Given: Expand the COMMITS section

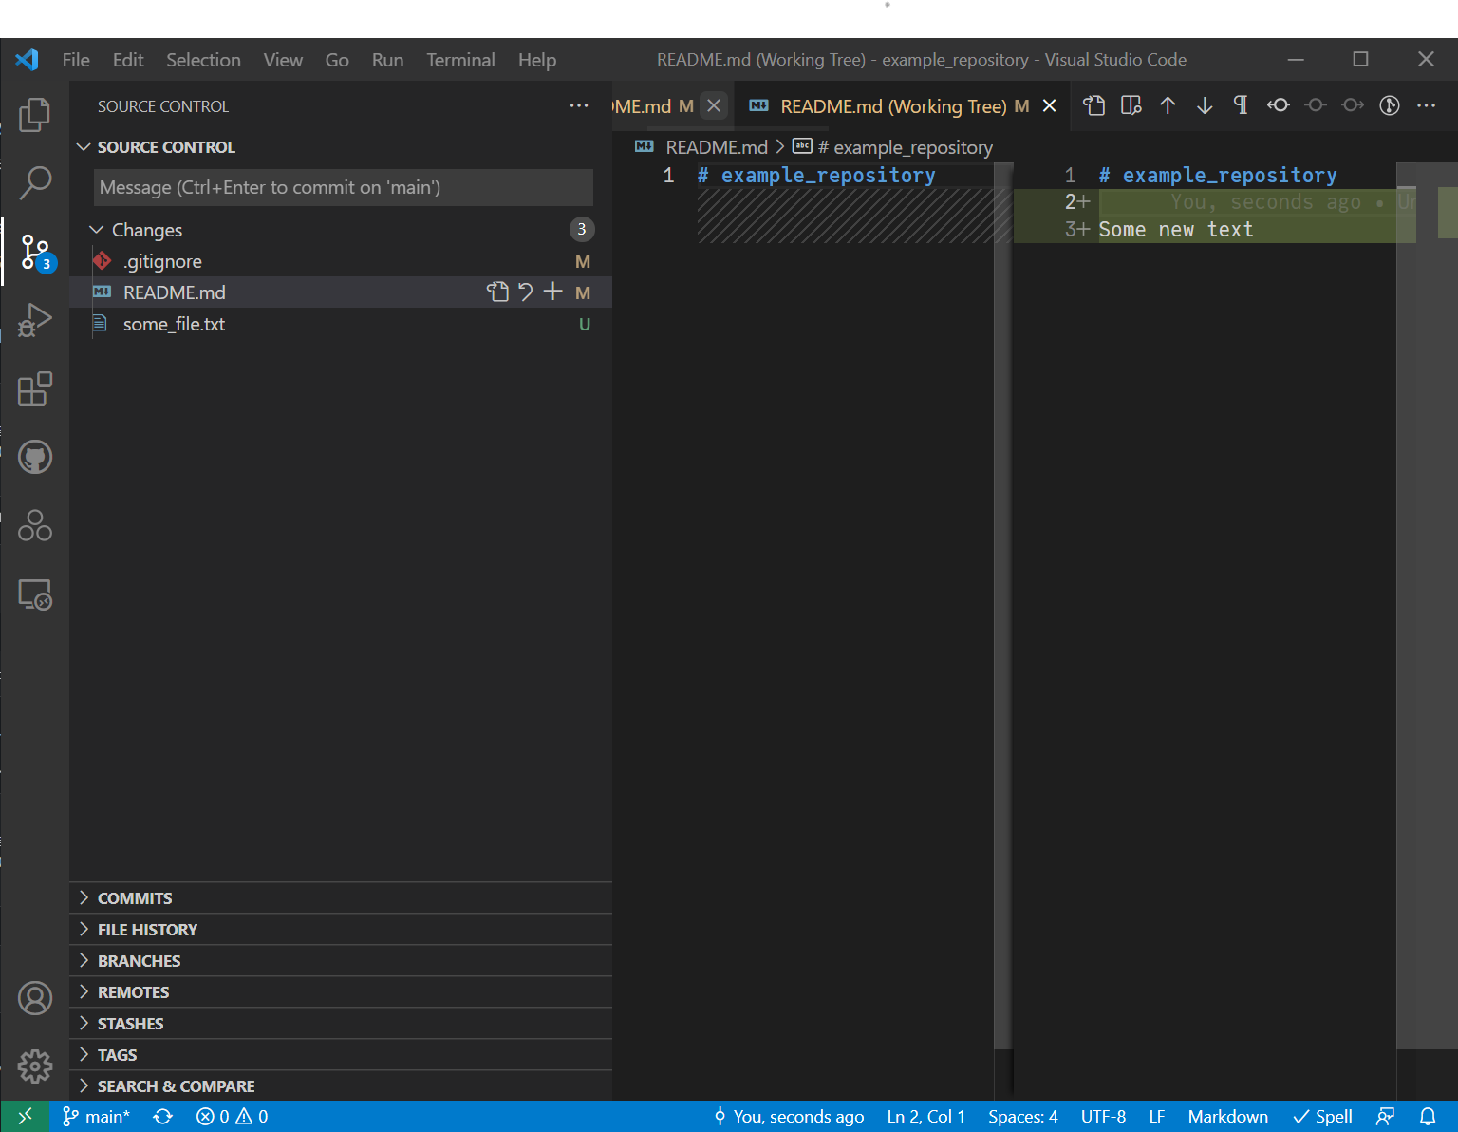Looking at the screenshot, I should pyautogui.click(x=135, y=898).
